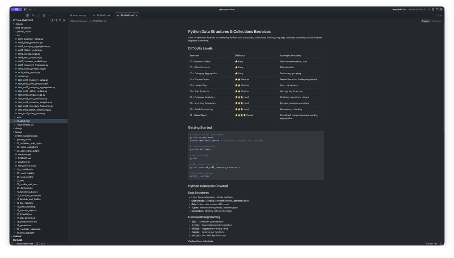
Task: Switch to Preview mode
Action: click(x=425, y=21)
